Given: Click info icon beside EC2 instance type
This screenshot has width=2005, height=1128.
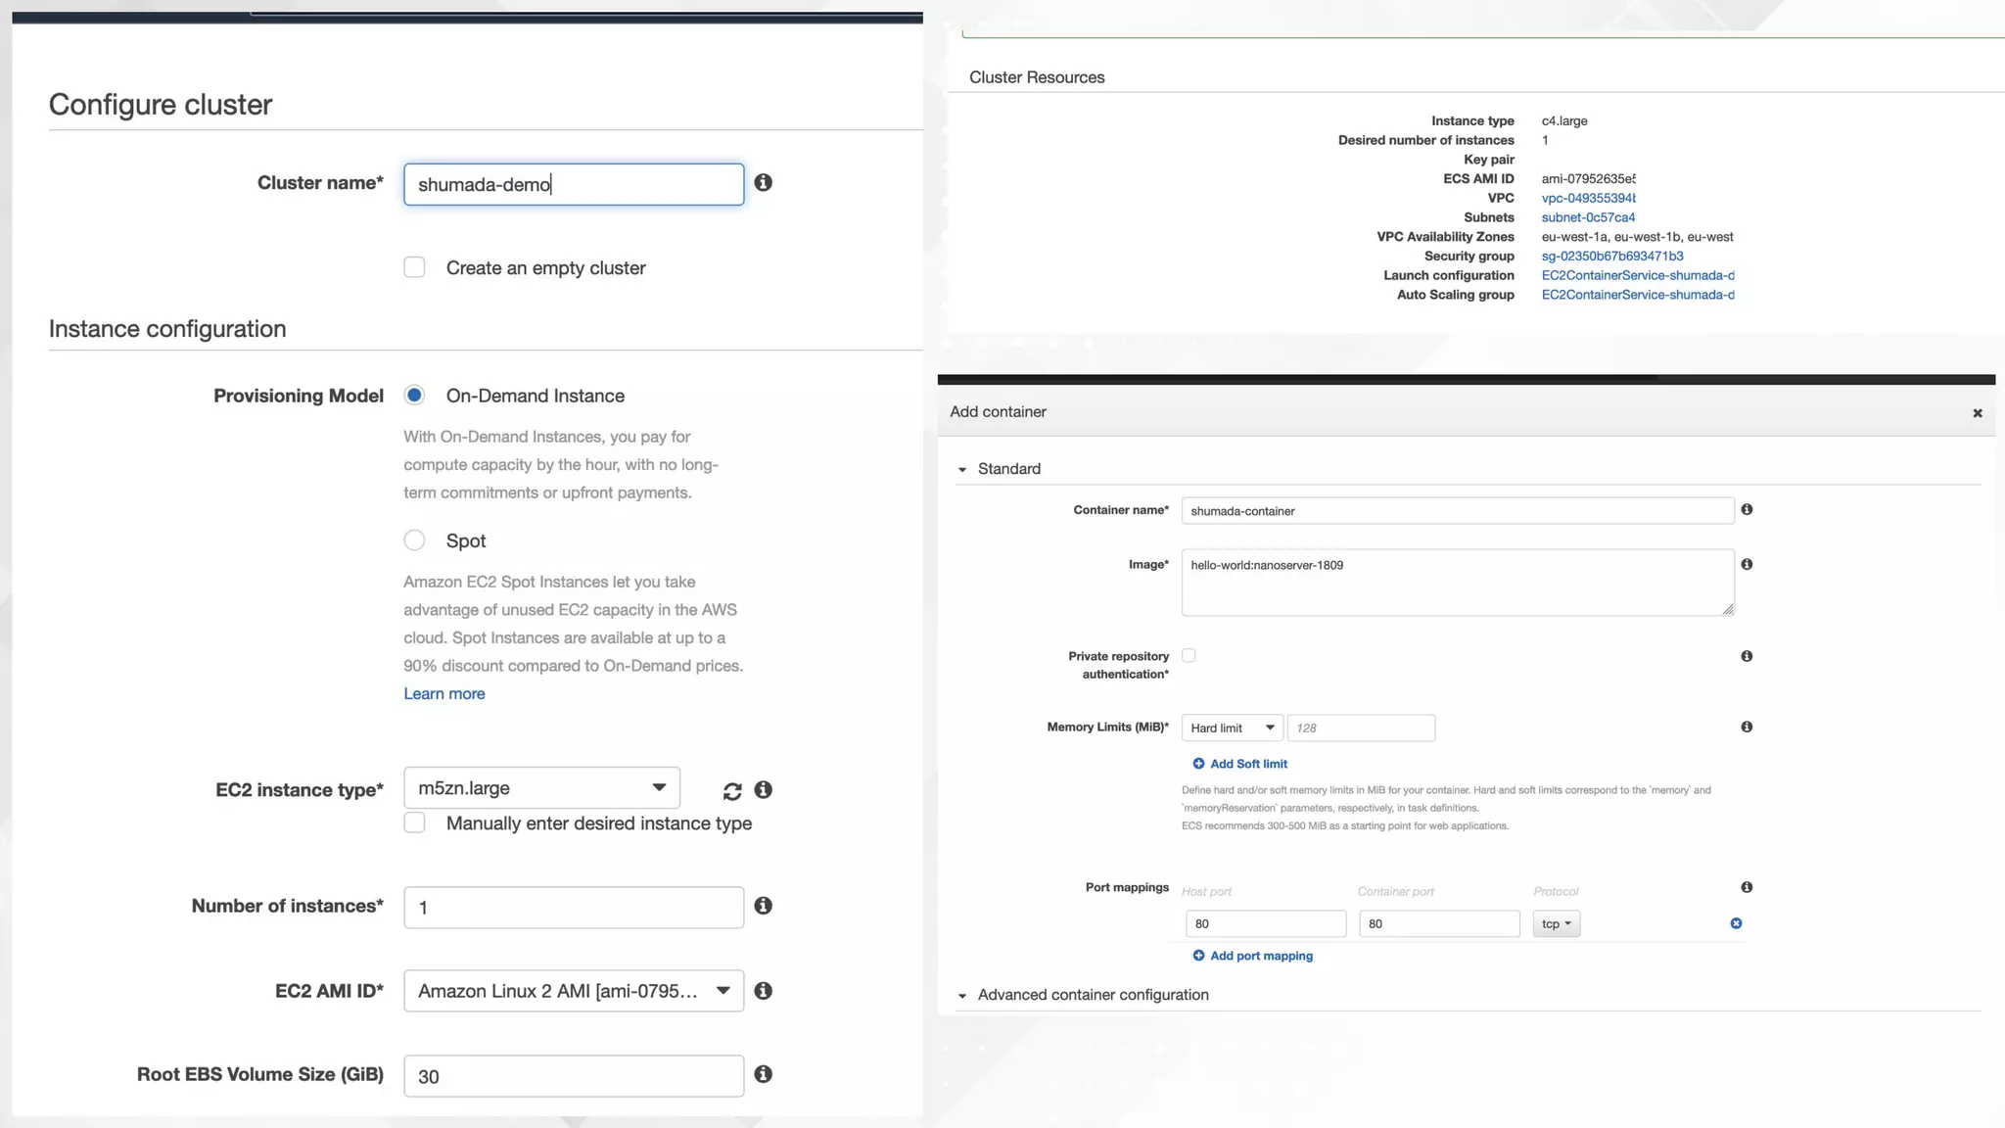Looking at the screenshot, I should click(764, 790).
